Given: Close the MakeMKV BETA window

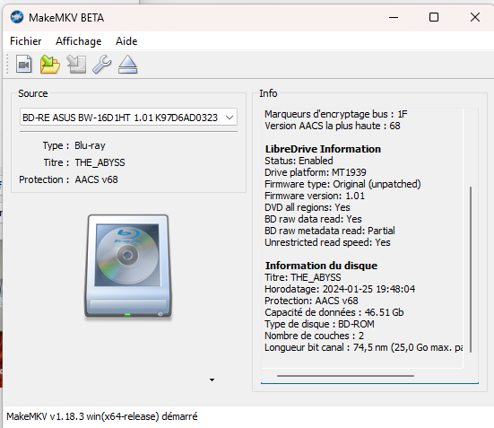Looking at the screenshot, I should [475, 17].
